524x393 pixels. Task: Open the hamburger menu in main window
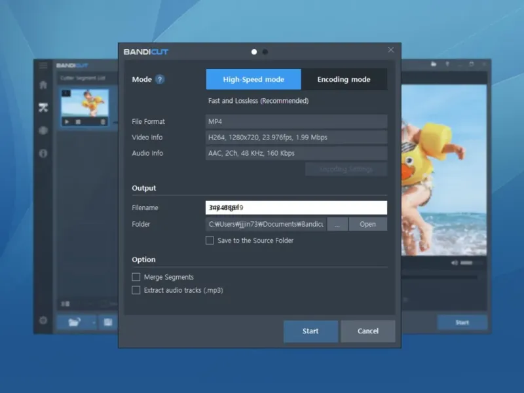[43, 65]
